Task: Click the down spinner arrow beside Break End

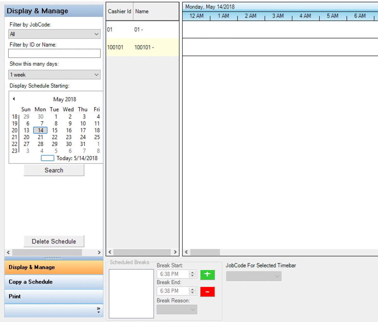Action: click(x=193, y=292)
